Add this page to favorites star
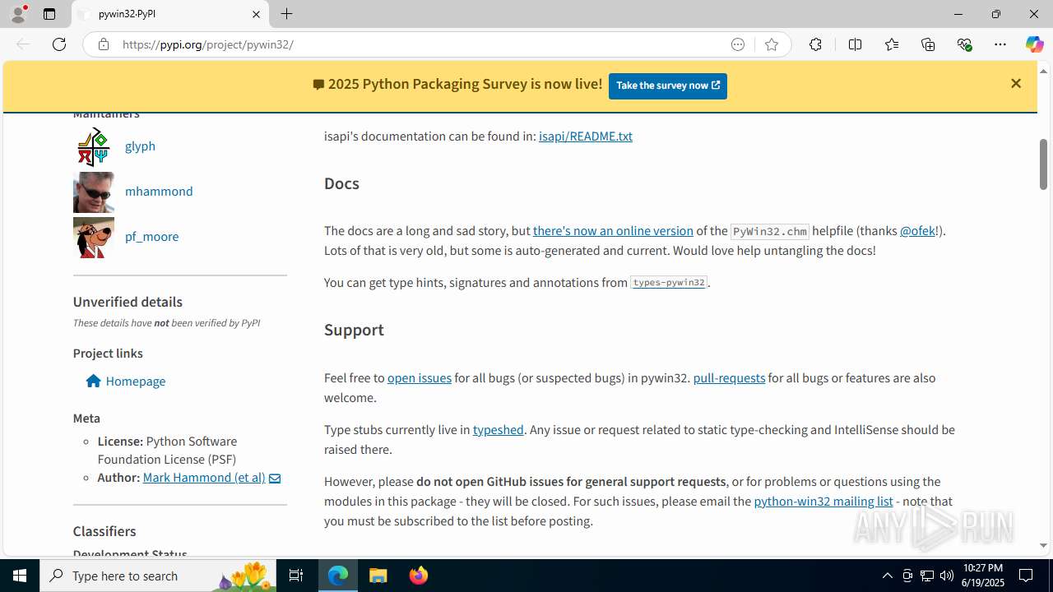The height and width of the screenshot is (592, 1053). tap(772, 44)
